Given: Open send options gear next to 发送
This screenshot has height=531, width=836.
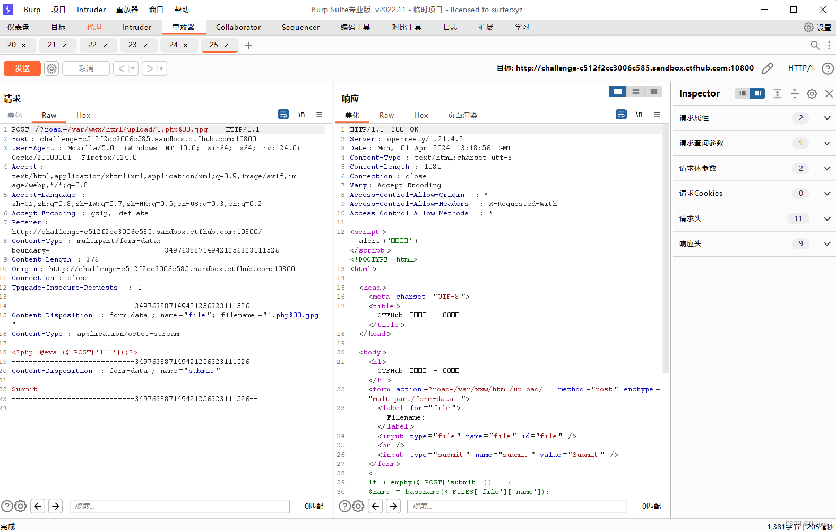Looking at the screenshot, I should click(51, 68).
